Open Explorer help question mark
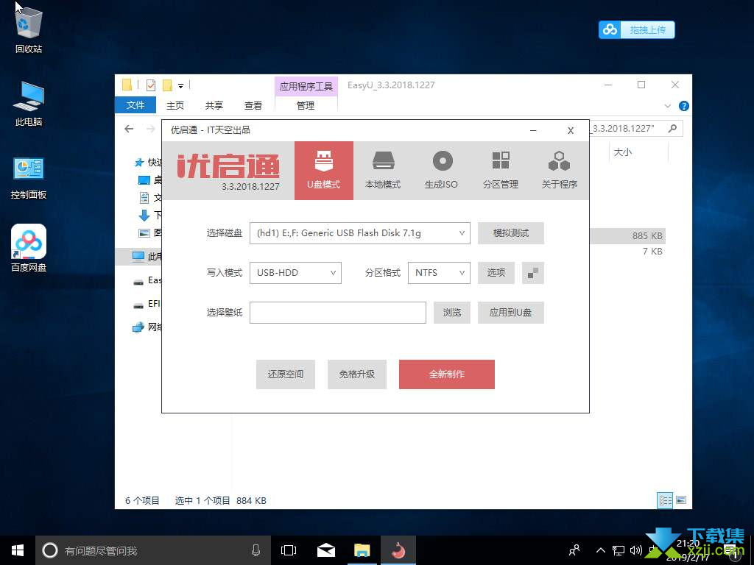 click(683, 106)
